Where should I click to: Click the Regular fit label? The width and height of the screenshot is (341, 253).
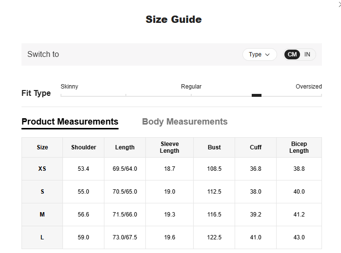(191, 87)
